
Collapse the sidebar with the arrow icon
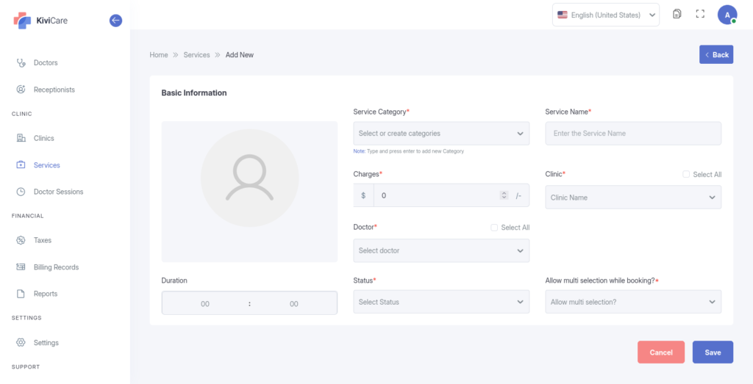pyautogui.click(x=115, y=21)
